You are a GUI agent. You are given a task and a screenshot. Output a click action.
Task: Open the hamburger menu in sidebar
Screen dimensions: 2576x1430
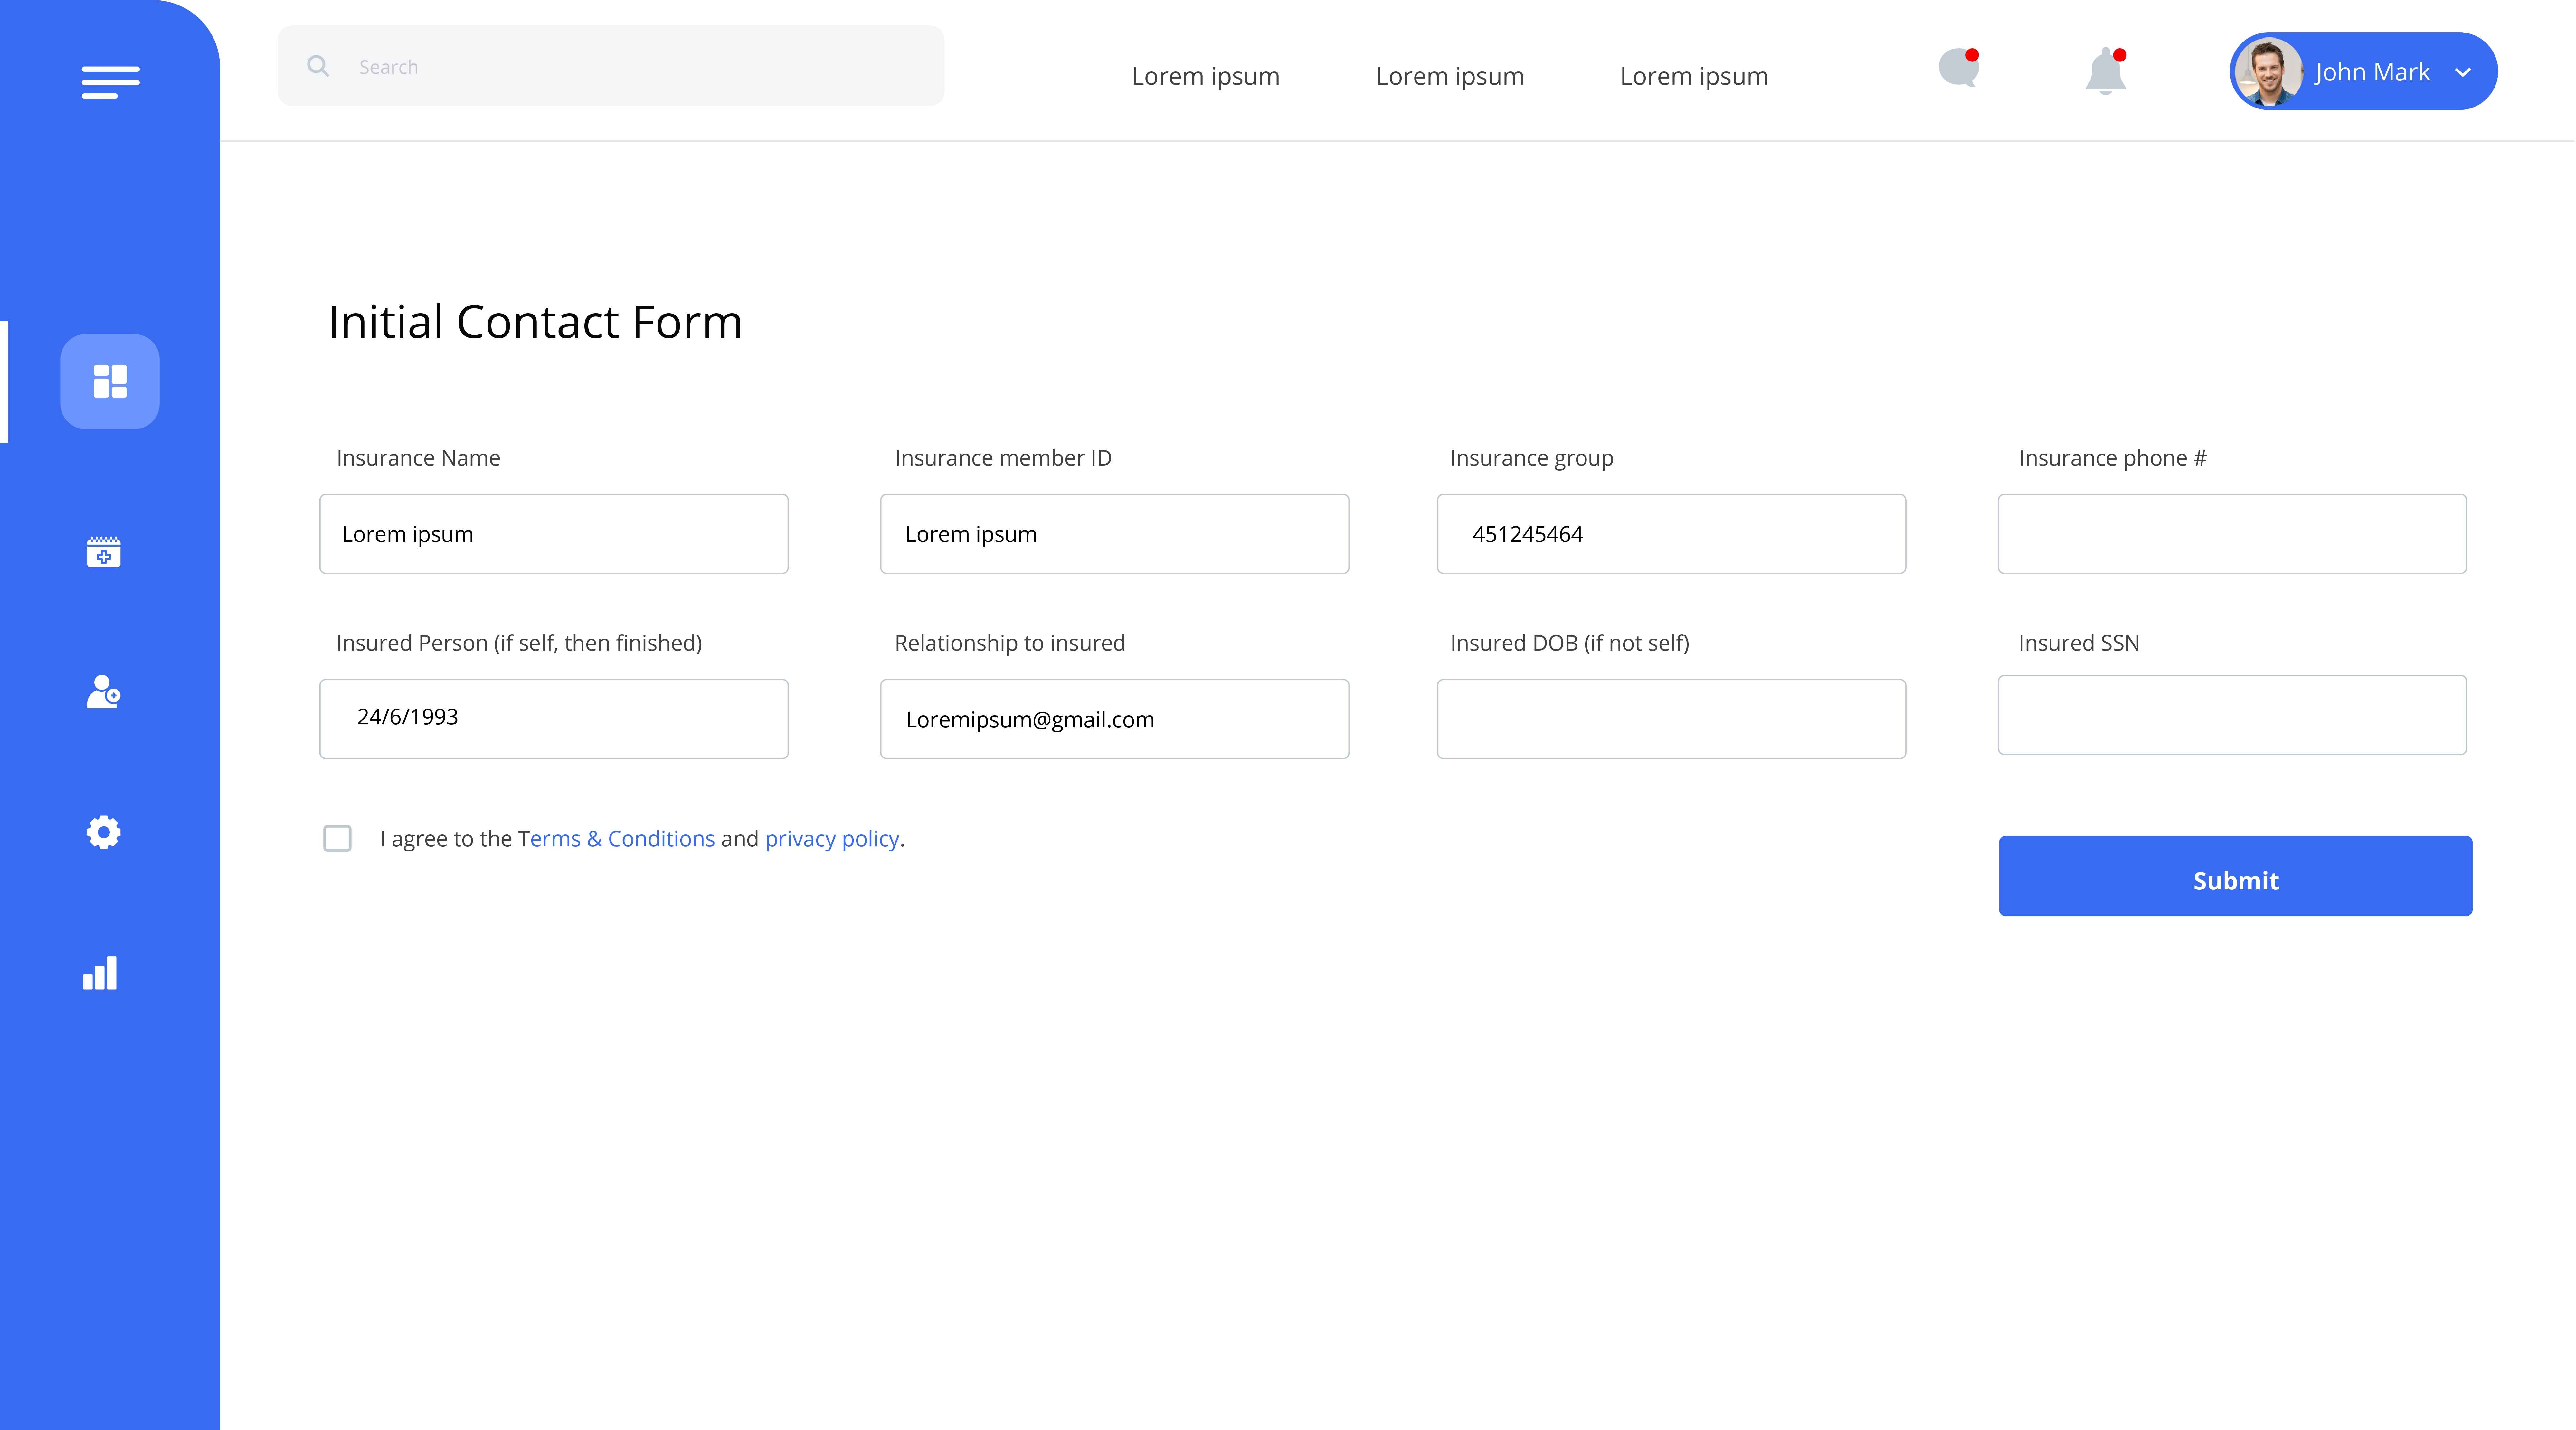(x=110, y=82)
